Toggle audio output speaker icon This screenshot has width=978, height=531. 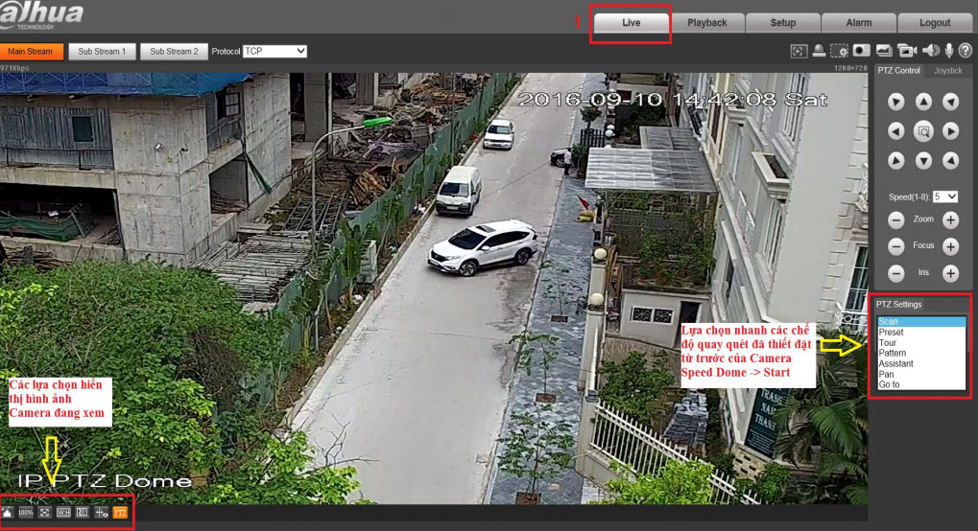click(x=931, y=51)
